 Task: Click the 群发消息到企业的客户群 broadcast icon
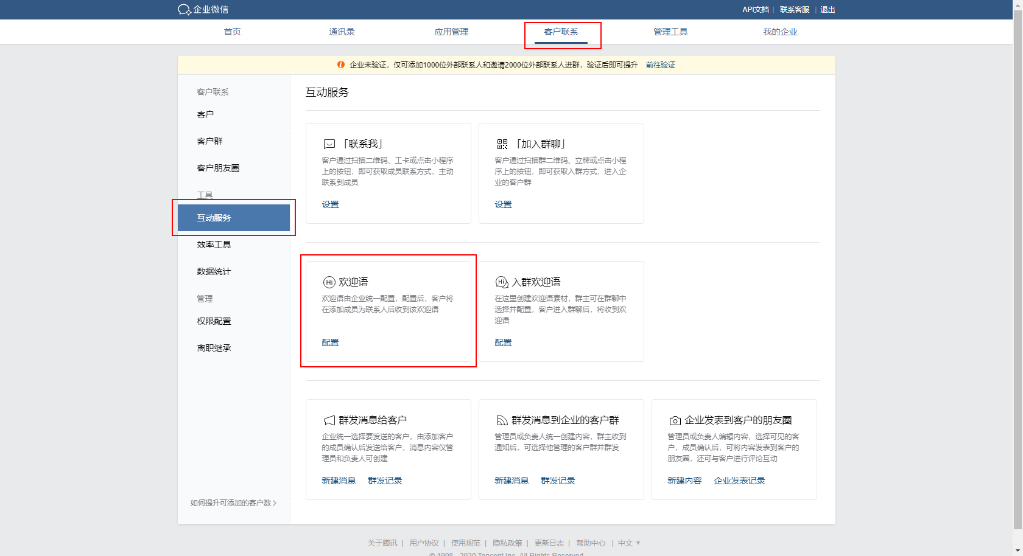(x=502, y=420)
